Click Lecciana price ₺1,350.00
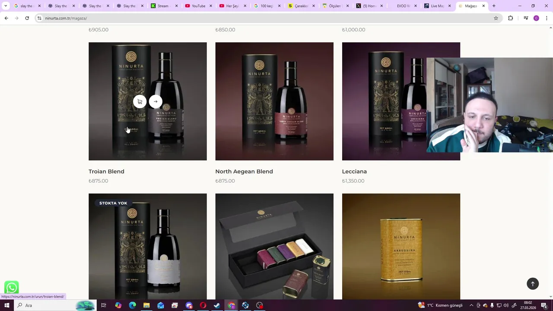553x311 pixels. click(x=353, y=181)
